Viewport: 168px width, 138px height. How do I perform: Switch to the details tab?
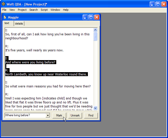click(x=19, y=24)
